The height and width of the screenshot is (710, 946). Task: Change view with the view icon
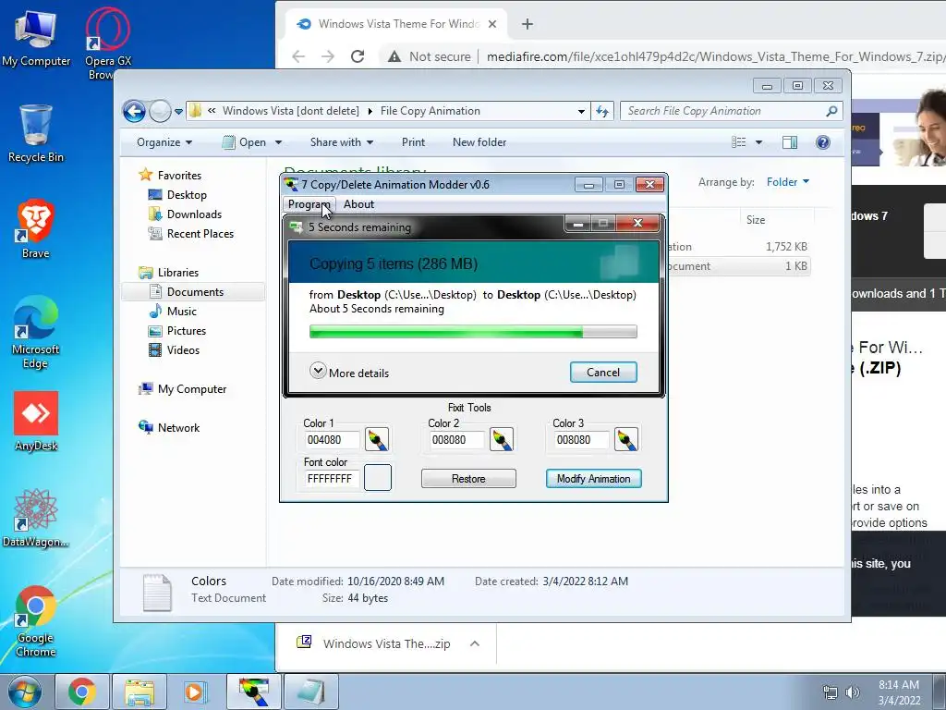click(738, 142)
